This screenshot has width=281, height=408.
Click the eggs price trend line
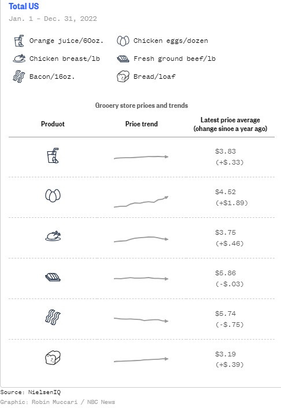(141, 202)
